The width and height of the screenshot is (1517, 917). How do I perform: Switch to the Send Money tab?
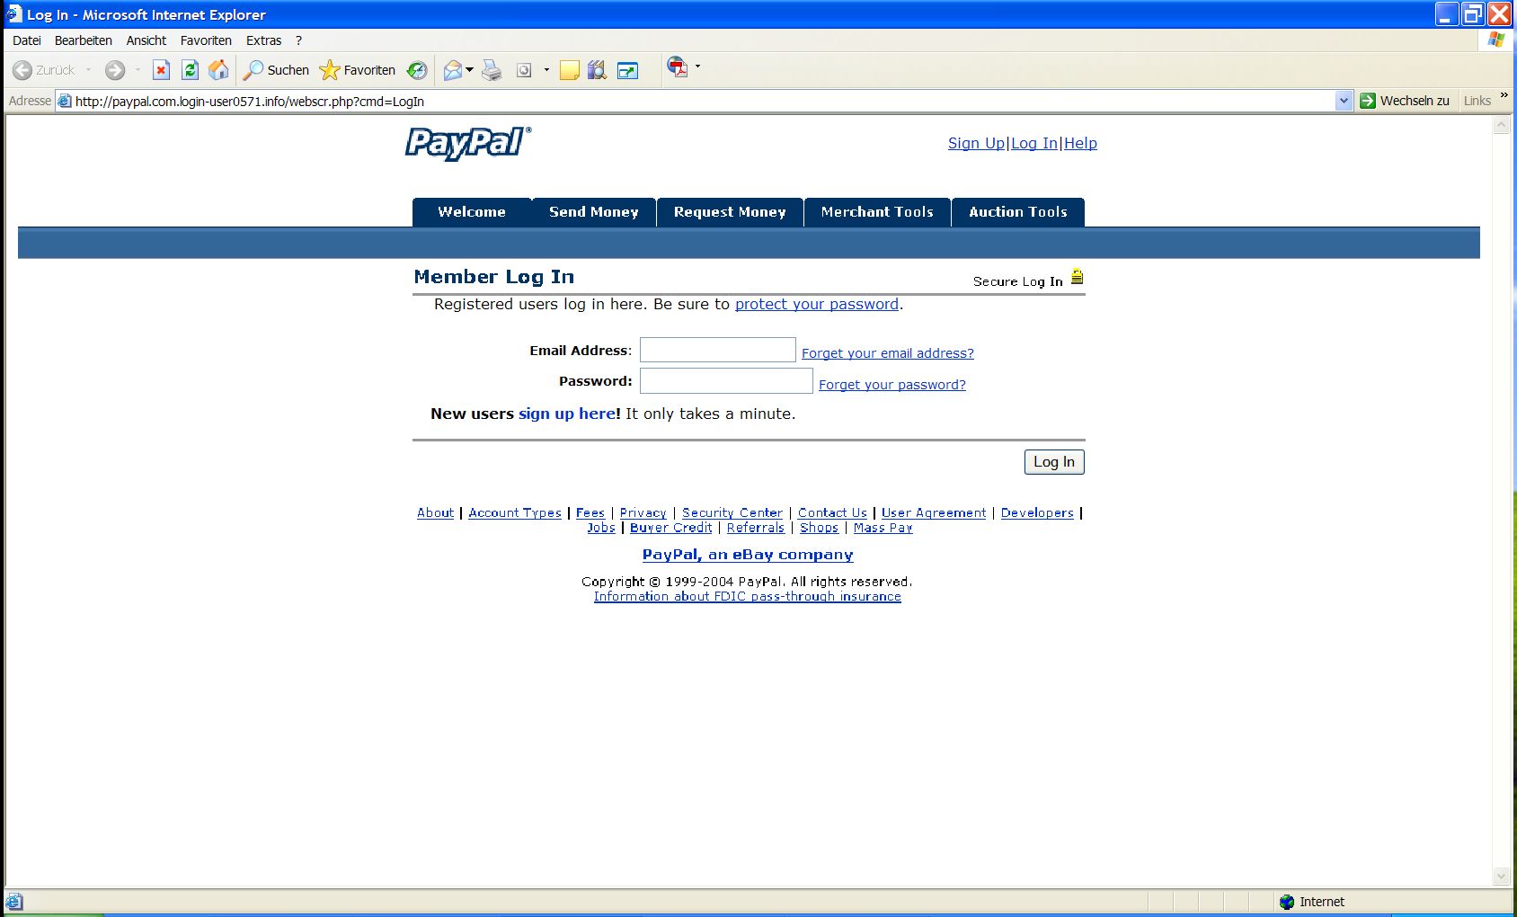click(594, 212)
